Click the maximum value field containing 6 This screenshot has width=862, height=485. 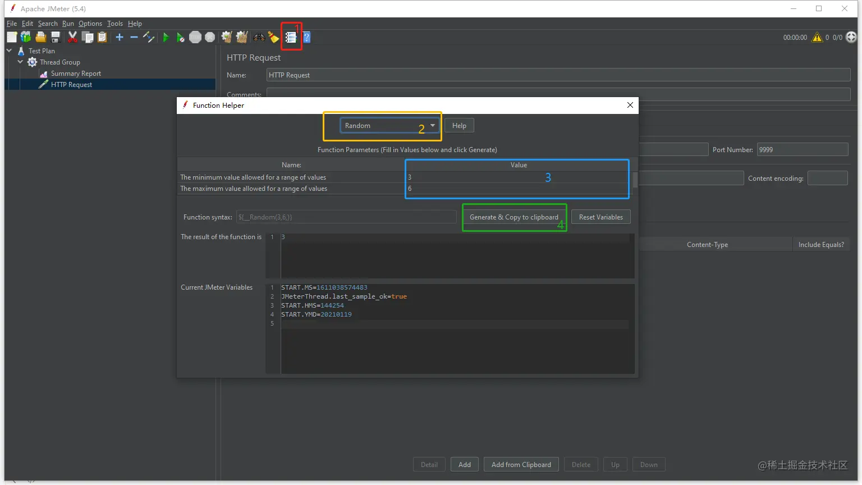point(517,189)
